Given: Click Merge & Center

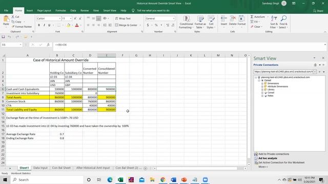Looking at the screenshot, I should point(127,25).
